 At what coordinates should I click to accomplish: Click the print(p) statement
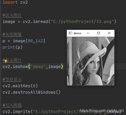(x=12, y=47)
